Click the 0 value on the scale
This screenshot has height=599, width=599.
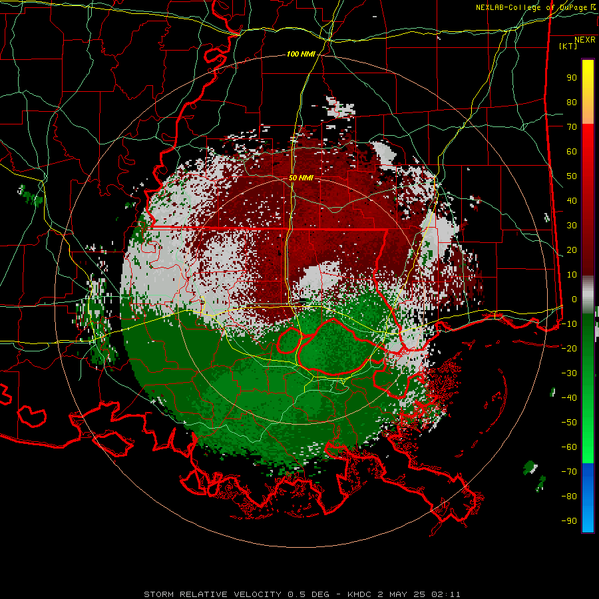574,299
